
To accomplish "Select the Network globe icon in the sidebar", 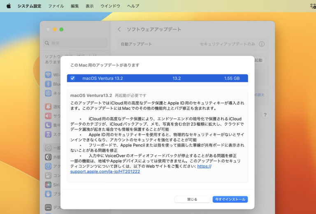I will [x=48, y=93].
